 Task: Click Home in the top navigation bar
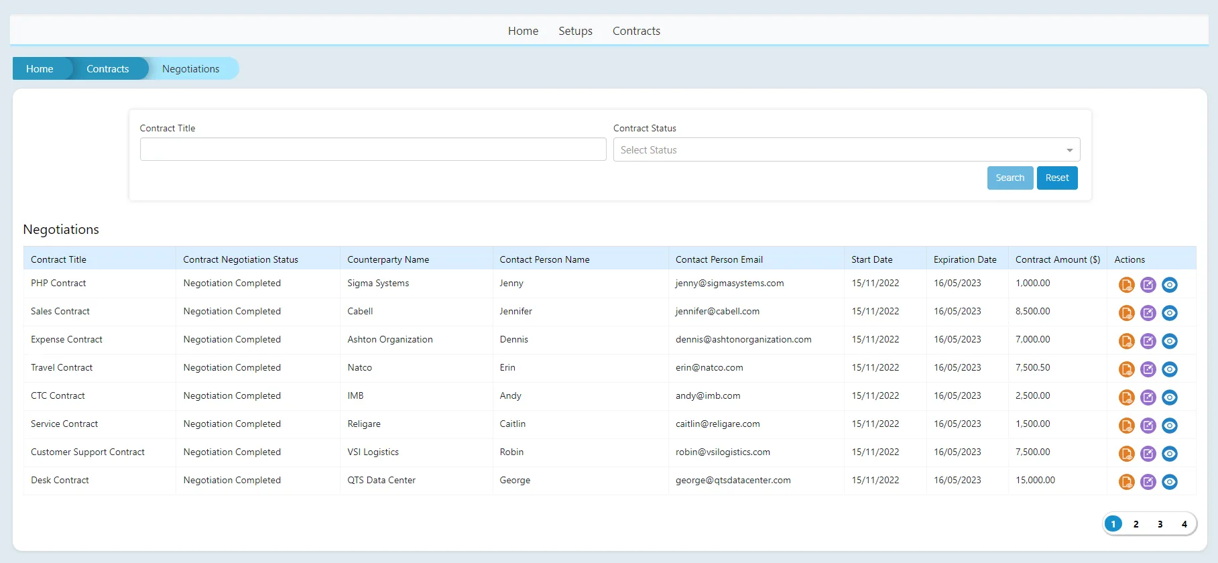pos(523,31)
